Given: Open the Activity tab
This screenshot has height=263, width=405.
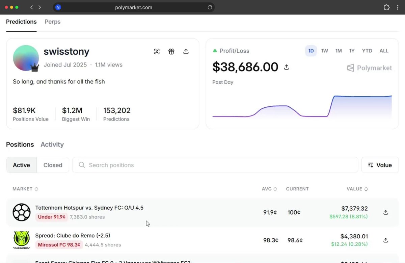Looking at the screenshot, I should click(52, 144).
